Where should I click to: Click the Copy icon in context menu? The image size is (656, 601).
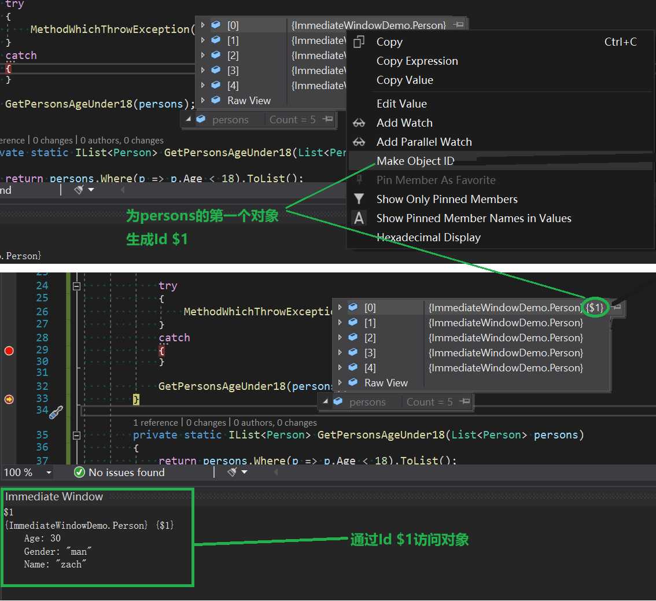click(359, 42)
